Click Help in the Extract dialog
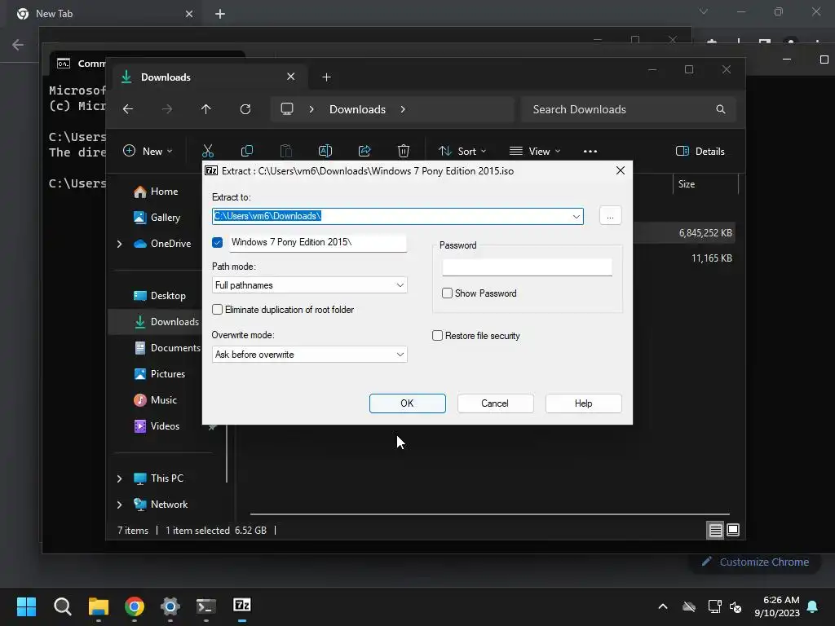835x626 pixels. tap(583, 403)
